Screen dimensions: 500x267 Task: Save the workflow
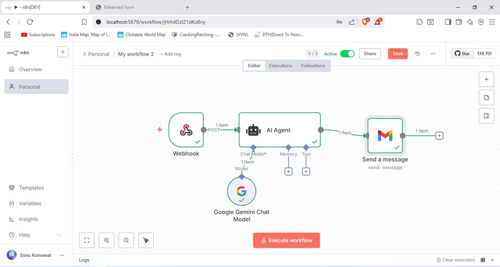click(x=398, y=54)
